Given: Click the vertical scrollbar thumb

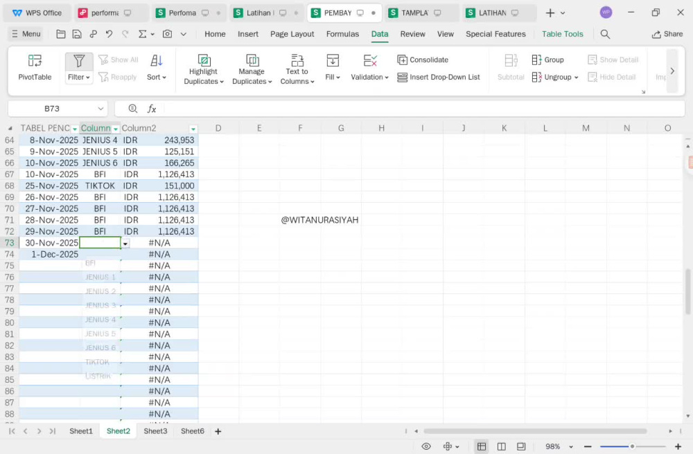Looking at the screenshot, I should point(687,291).
